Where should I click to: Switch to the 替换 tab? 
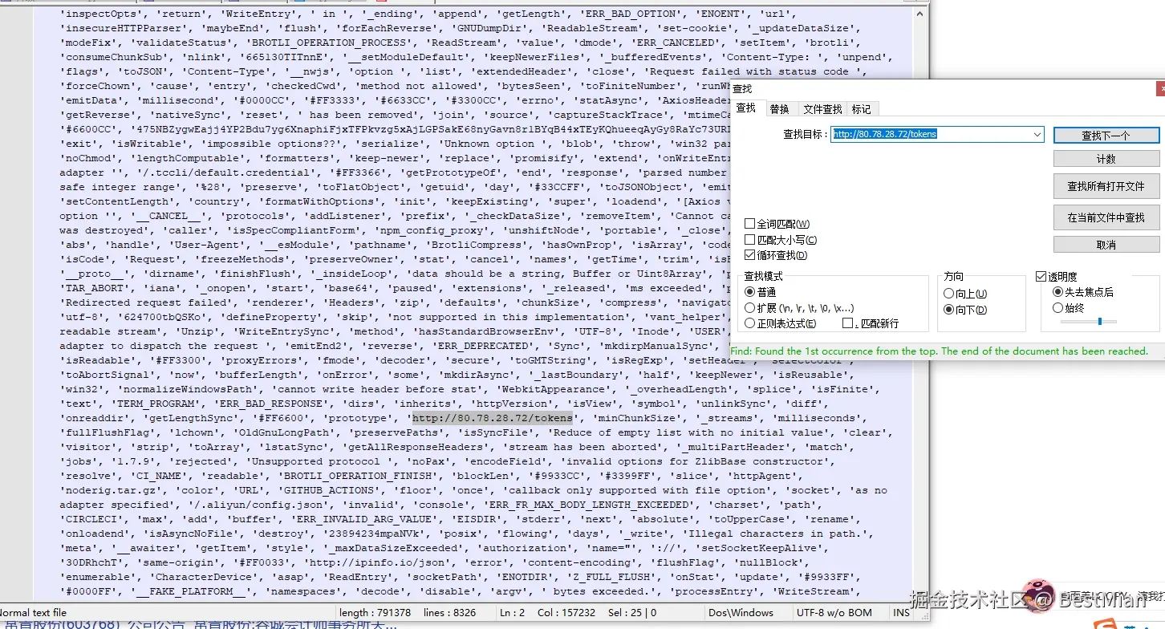(x=779, y=109)
